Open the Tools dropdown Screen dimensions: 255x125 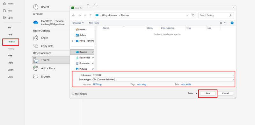pos(193,93)
